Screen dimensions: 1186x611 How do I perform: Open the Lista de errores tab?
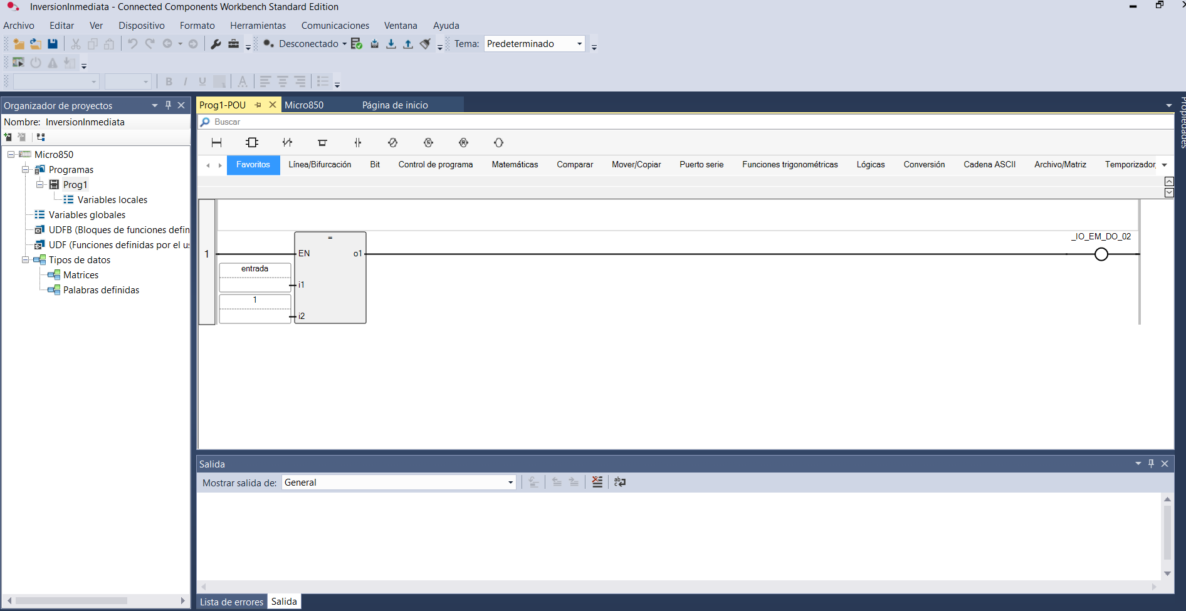pyautogui.click(x=231, y=602)
